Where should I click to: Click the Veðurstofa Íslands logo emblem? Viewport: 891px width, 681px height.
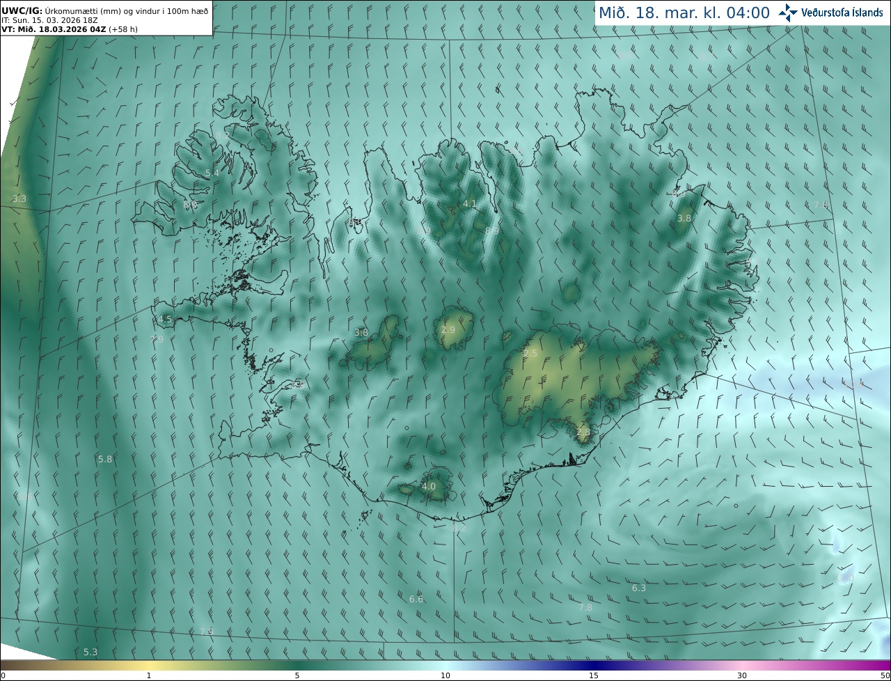coord(788,13)
